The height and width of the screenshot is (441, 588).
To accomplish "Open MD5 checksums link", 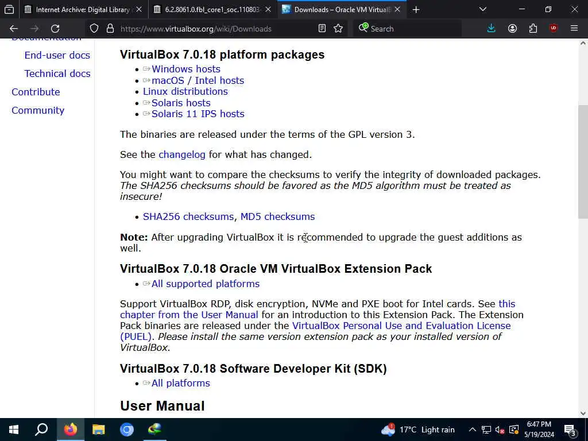I will 277,216.
